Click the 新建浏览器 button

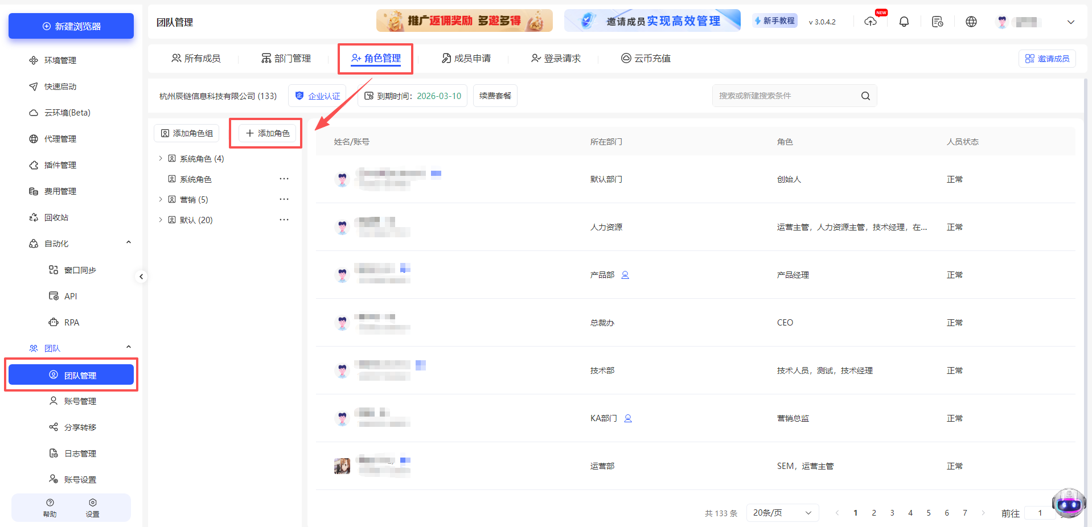71,26
